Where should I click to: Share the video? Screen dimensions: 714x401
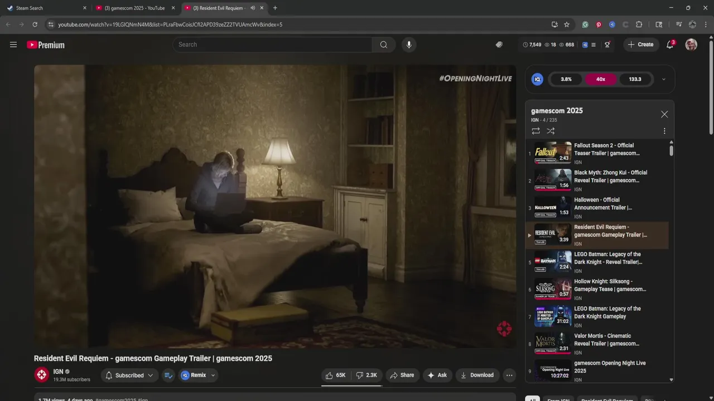(x=402, y=375)
